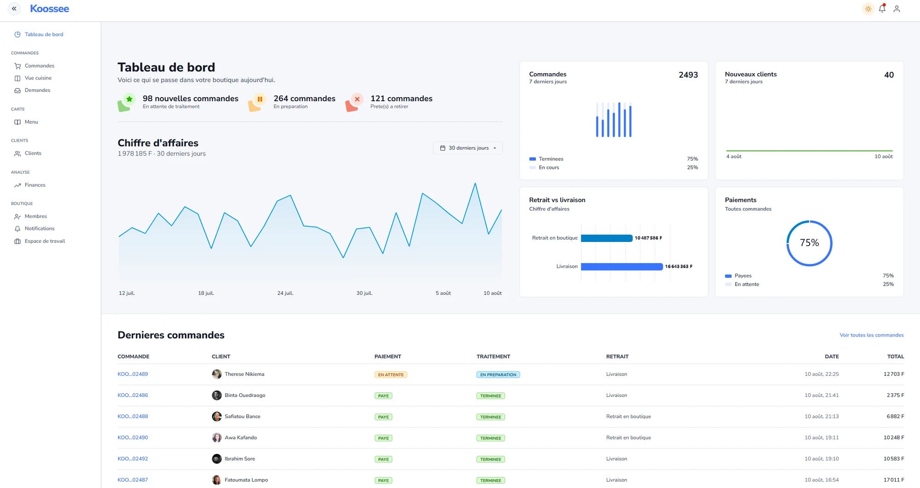920x488 pixels.
Task: Open the Tableau de bord menu item
Action: tap(44, 34)
